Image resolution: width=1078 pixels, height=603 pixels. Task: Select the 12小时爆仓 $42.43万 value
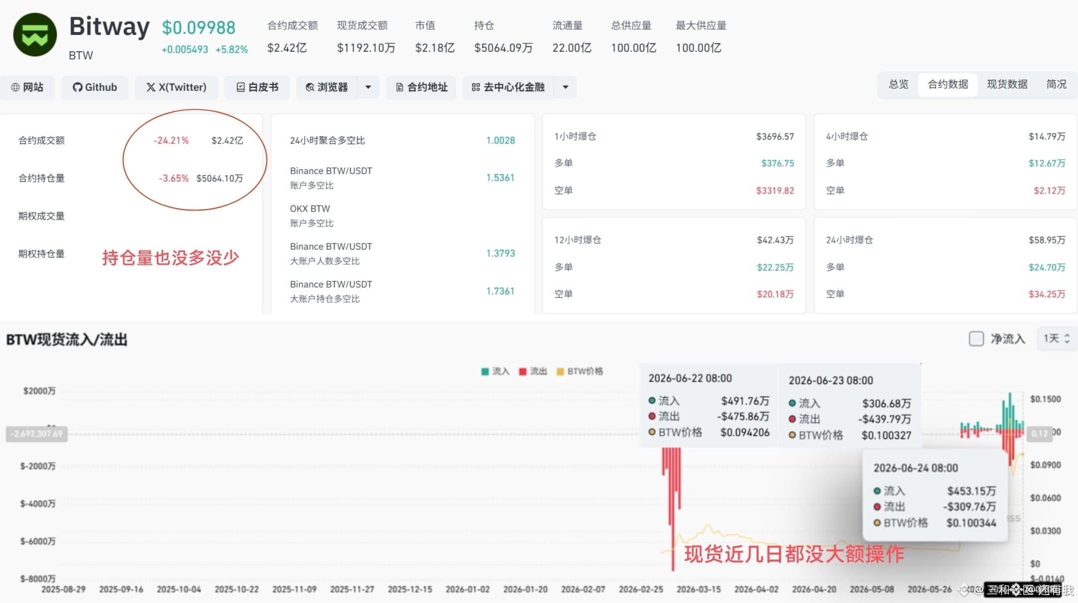(775, 240)
